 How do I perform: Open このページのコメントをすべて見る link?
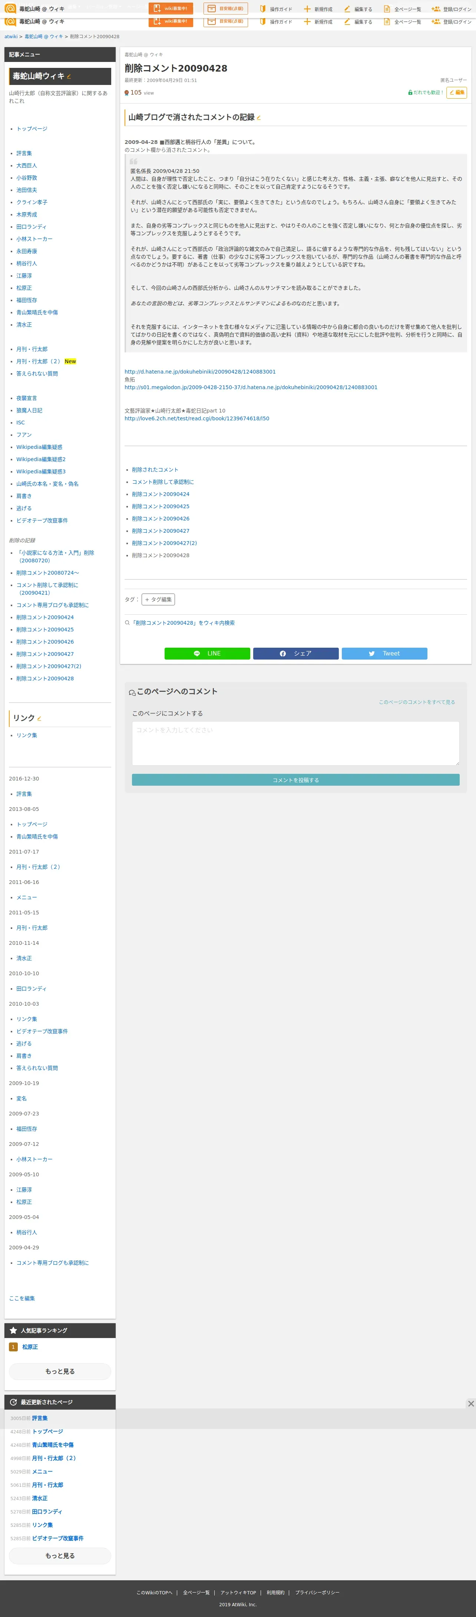point(416,702)
